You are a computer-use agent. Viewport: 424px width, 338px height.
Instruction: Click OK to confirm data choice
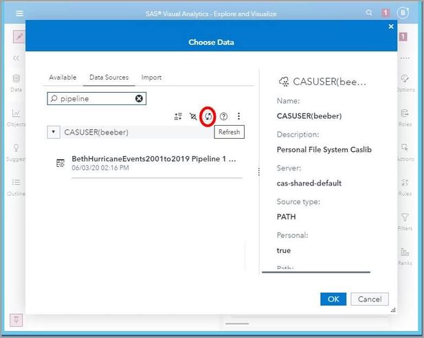pos(333,299)
